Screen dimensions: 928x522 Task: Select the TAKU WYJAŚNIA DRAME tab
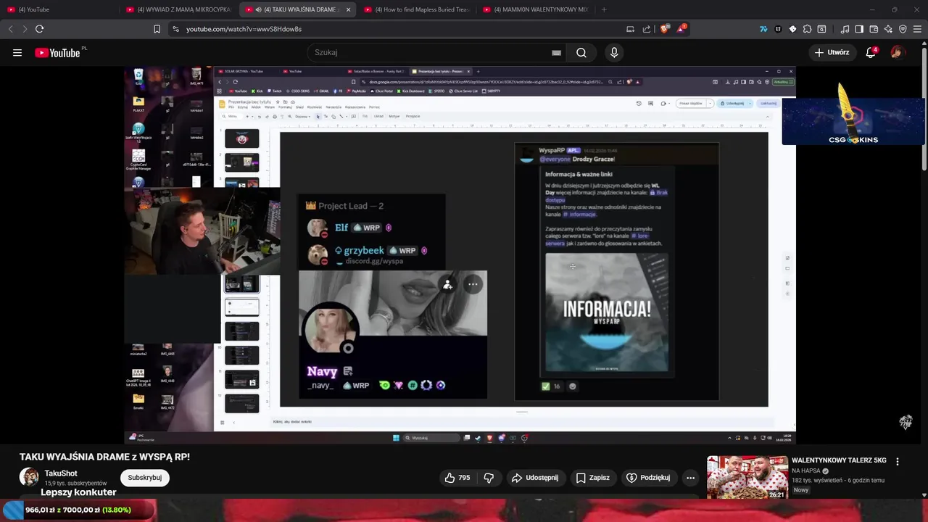297,9
